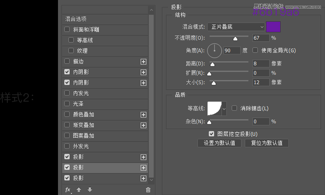Click the trash icon to delete effect
The width and height of the screenshot is (325, 195).
click(x=148, y=190)
